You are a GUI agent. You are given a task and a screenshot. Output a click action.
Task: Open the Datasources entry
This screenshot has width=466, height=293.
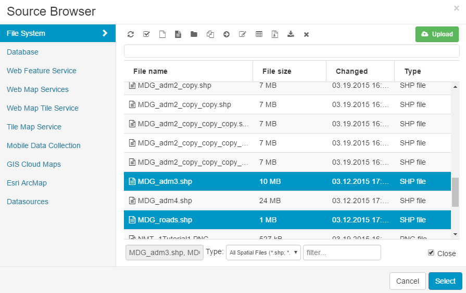click(x=28, y=202)
